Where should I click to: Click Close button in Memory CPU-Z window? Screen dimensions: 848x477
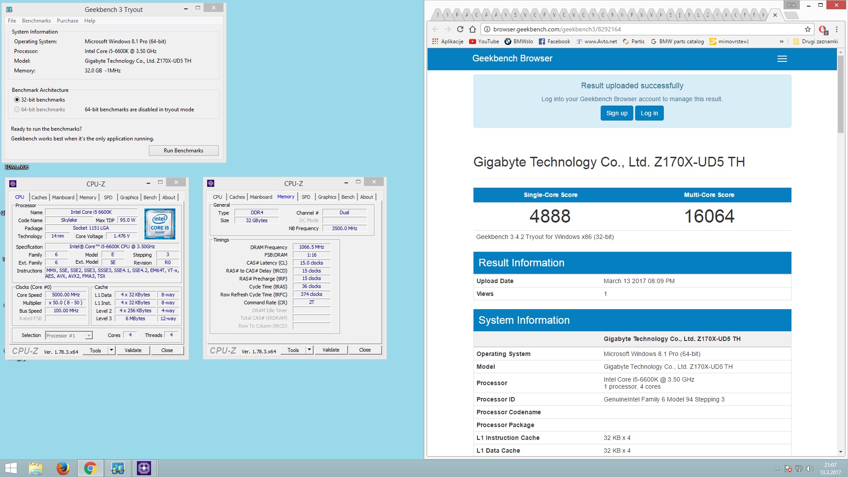[x=365, y=350]
